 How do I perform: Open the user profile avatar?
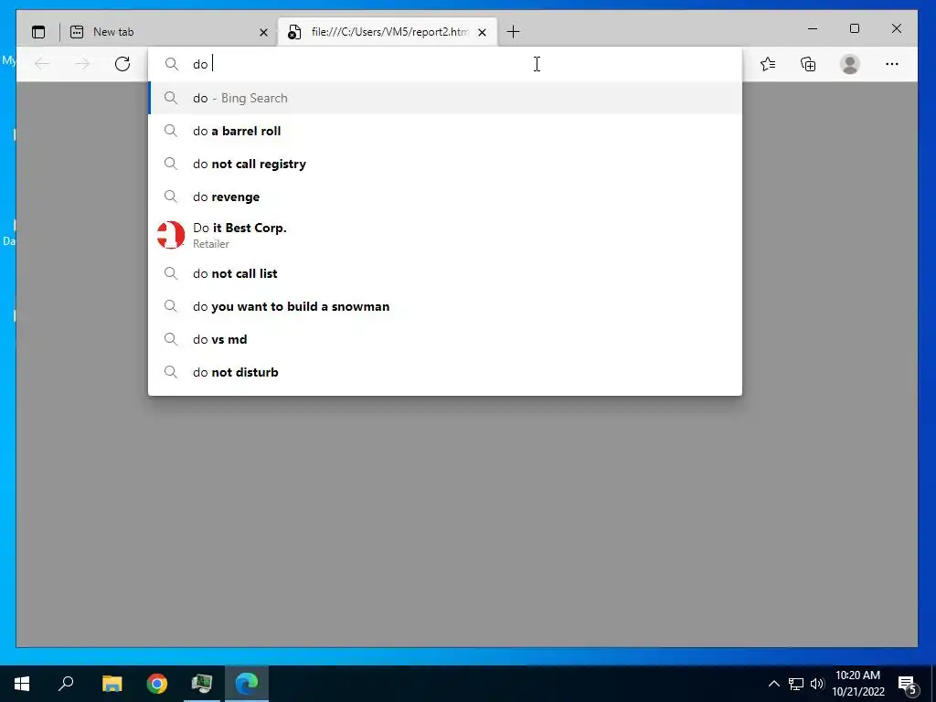(849, 64)
